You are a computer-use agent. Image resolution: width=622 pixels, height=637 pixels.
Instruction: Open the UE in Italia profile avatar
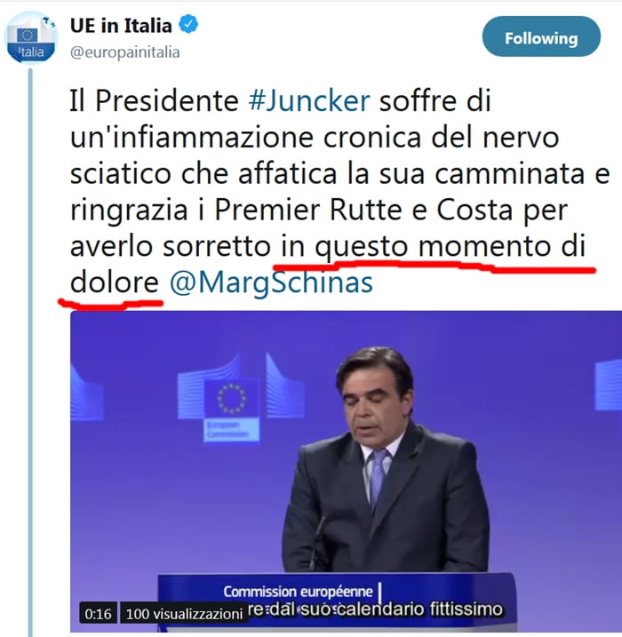click(31, 37)
